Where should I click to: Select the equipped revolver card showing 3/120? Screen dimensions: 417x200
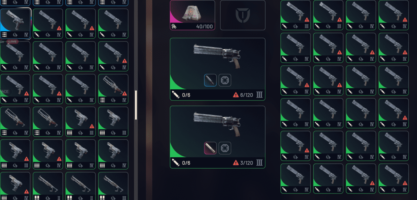tap(217, 137)
